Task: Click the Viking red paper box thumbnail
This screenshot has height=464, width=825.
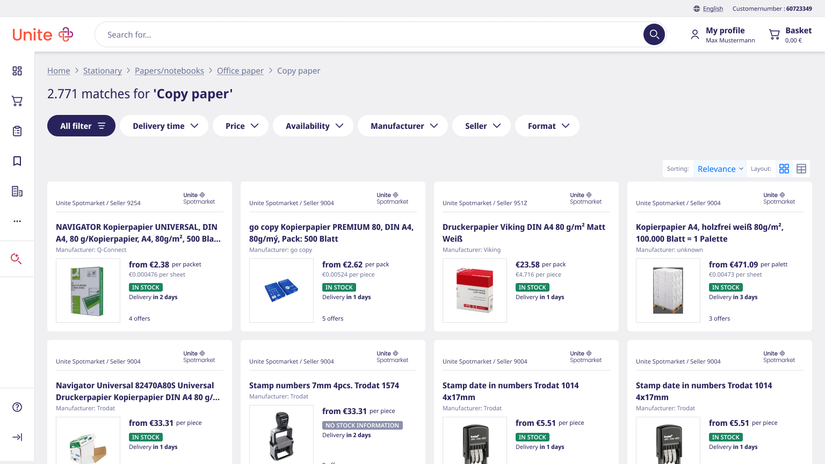Action: pos(475,291)
